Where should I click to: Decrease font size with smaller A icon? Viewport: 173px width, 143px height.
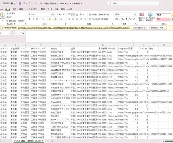64,14
